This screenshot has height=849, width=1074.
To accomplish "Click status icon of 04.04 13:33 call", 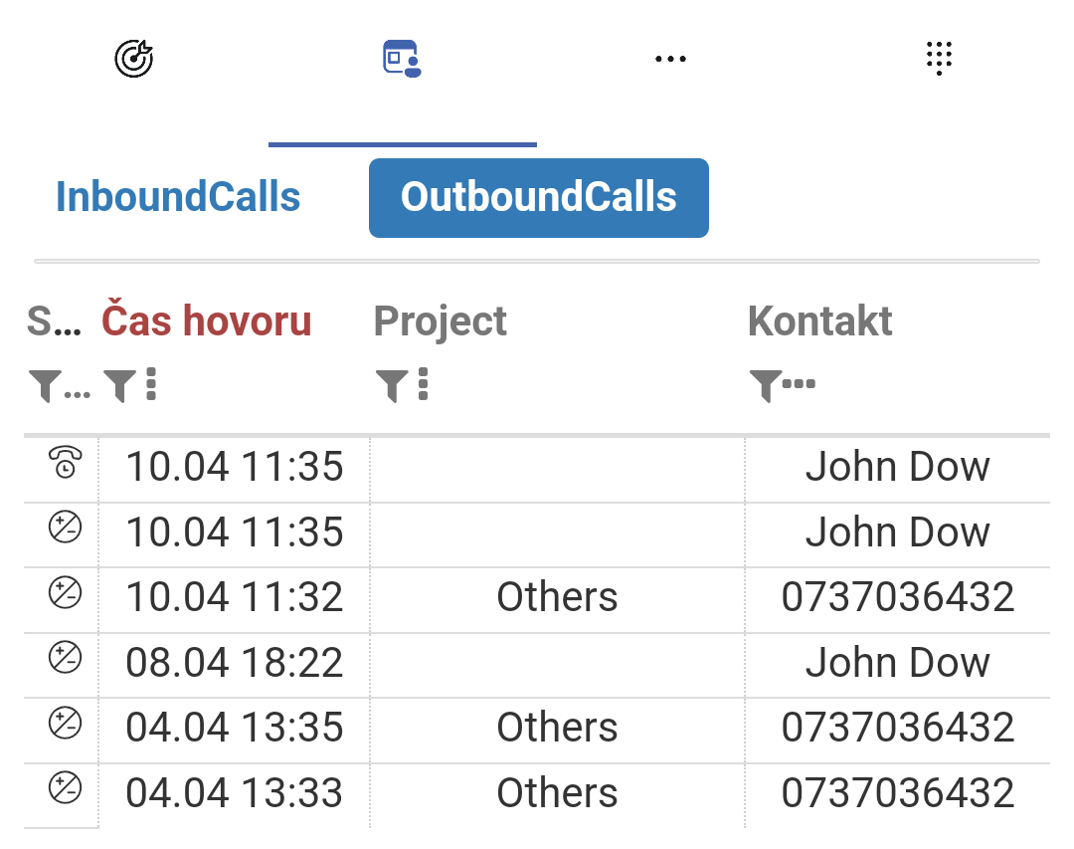I will pyautogui.click(x=65, y=788).
